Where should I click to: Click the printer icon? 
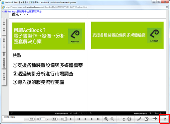click(129, 119)
